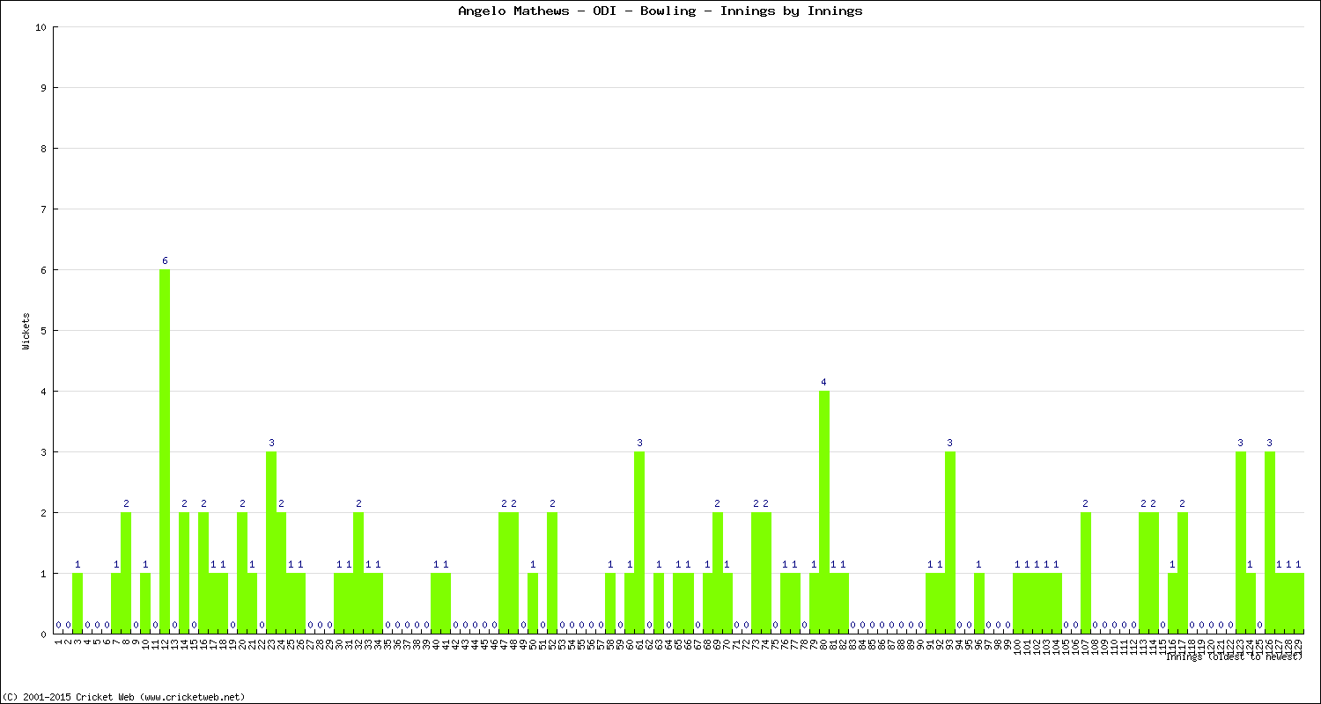Screen dimensions: 1321x704
Task: Click the value label '6' above innings 12
Action: click(165, 260)
